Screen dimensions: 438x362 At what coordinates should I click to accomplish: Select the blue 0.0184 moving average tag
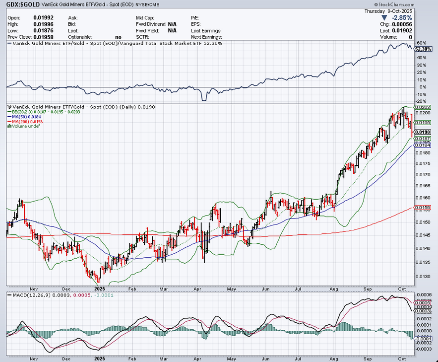pos(422,145)
